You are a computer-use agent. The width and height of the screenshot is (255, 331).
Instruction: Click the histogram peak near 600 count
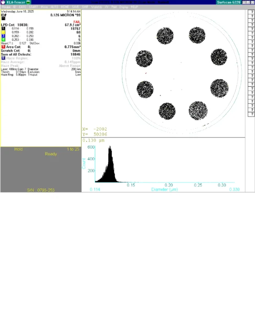tap(110, 147)
